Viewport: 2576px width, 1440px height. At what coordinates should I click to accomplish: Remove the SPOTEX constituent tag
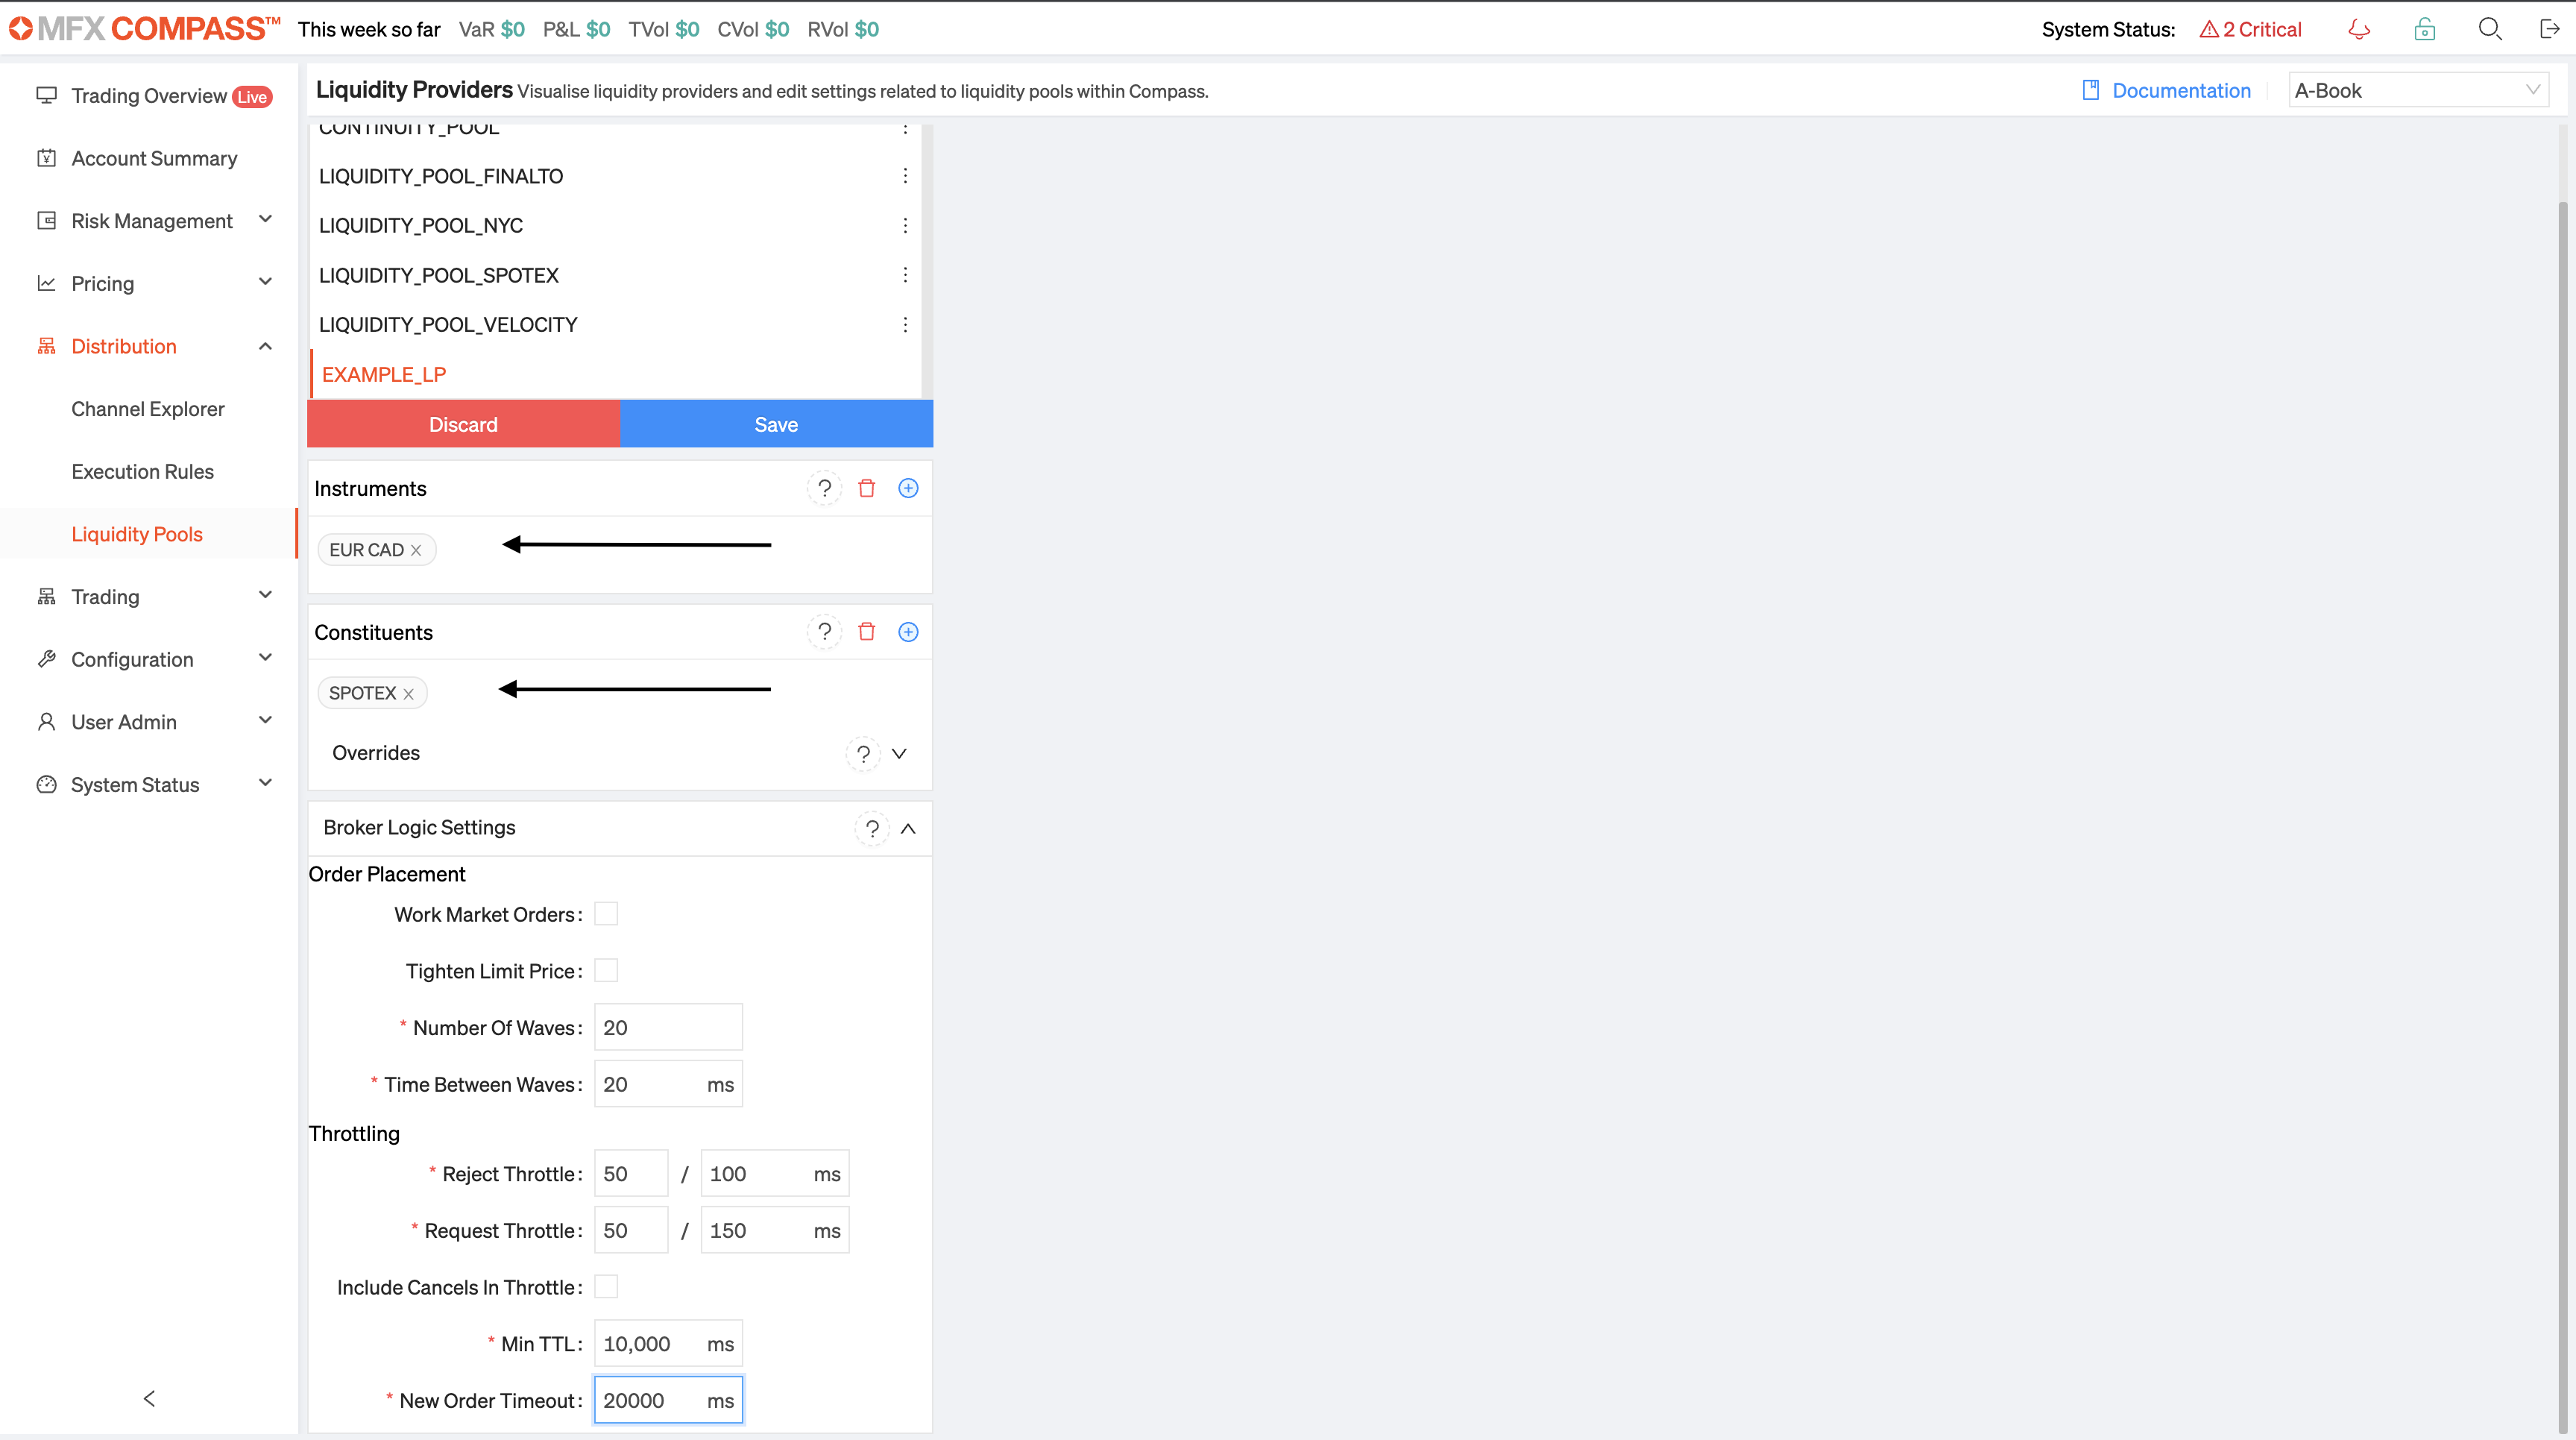pyautogui.click(x=408, y=694)
